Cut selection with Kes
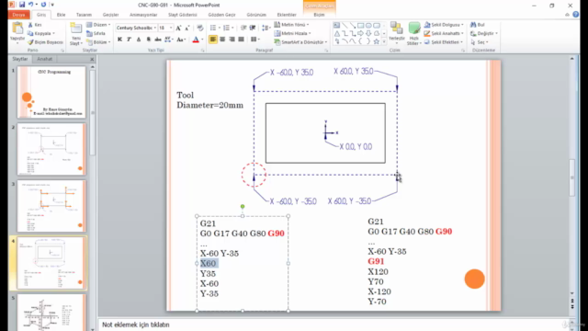588x331 pixels. pyautogui.click(x=35, y=25)
